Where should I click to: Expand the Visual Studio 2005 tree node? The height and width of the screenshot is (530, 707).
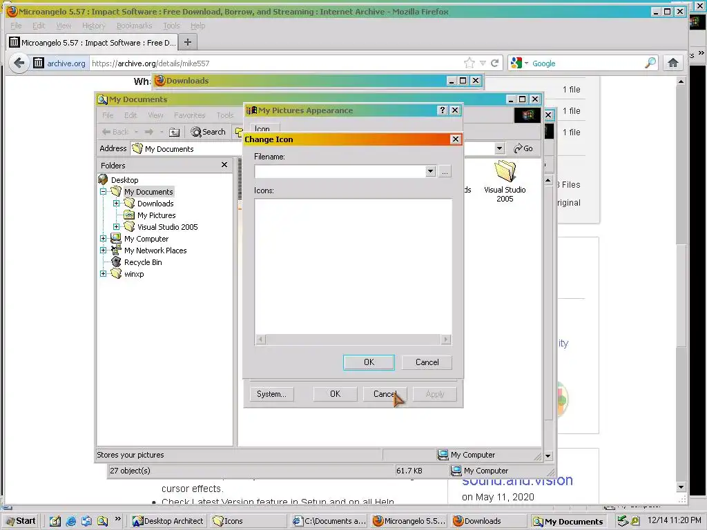point(116,226)
